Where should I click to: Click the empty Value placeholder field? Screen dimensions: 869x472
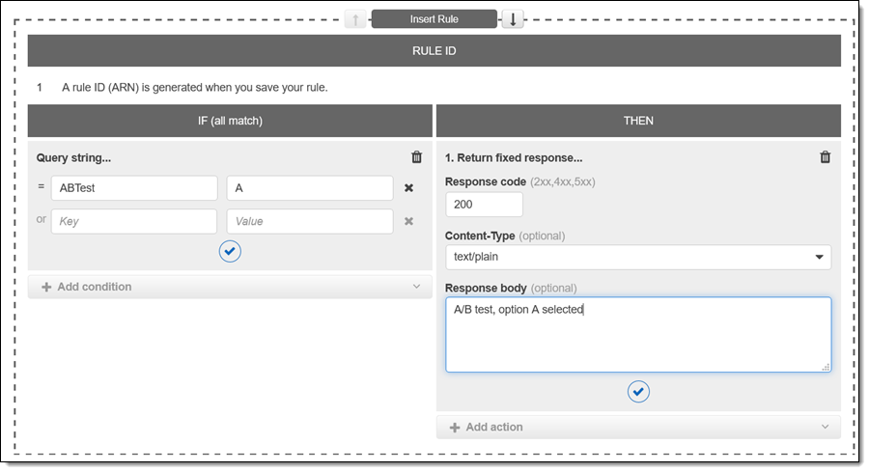[309, 221]
